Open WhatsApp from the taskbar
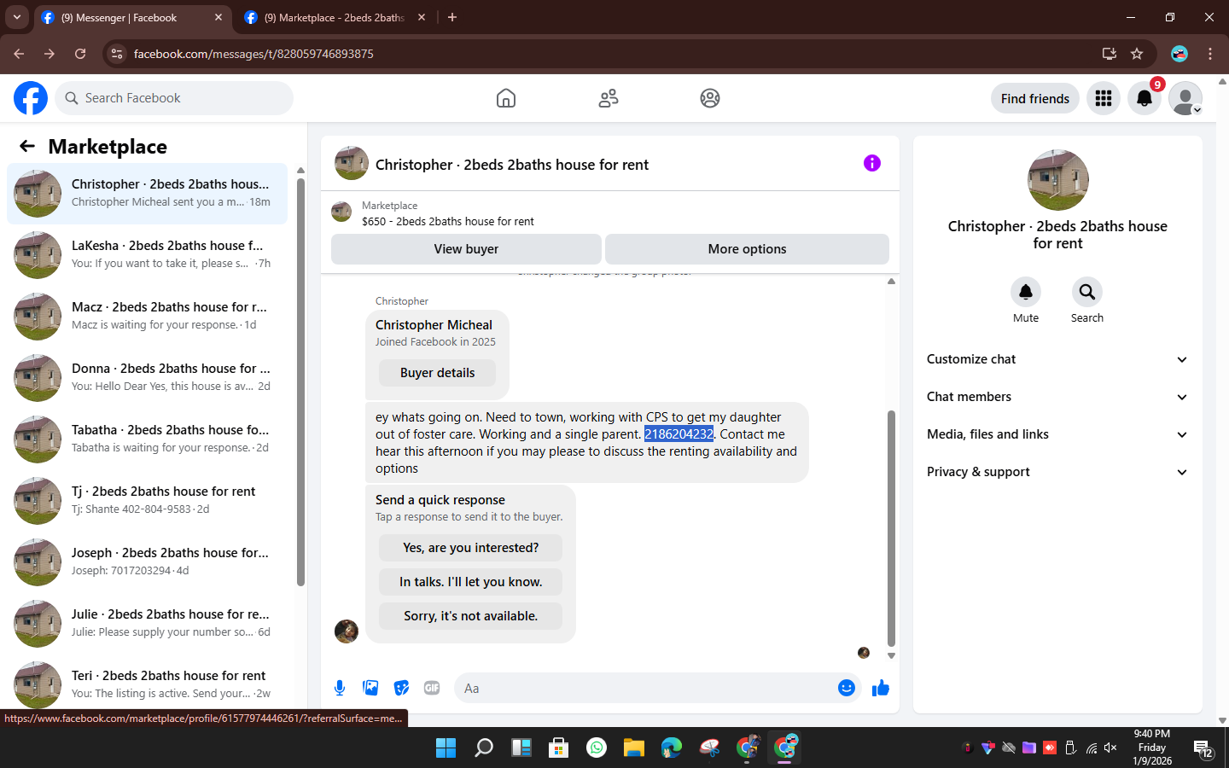The height and width of the screenshot is (768, 1229). pyautogui.click(x=597, y=748)
